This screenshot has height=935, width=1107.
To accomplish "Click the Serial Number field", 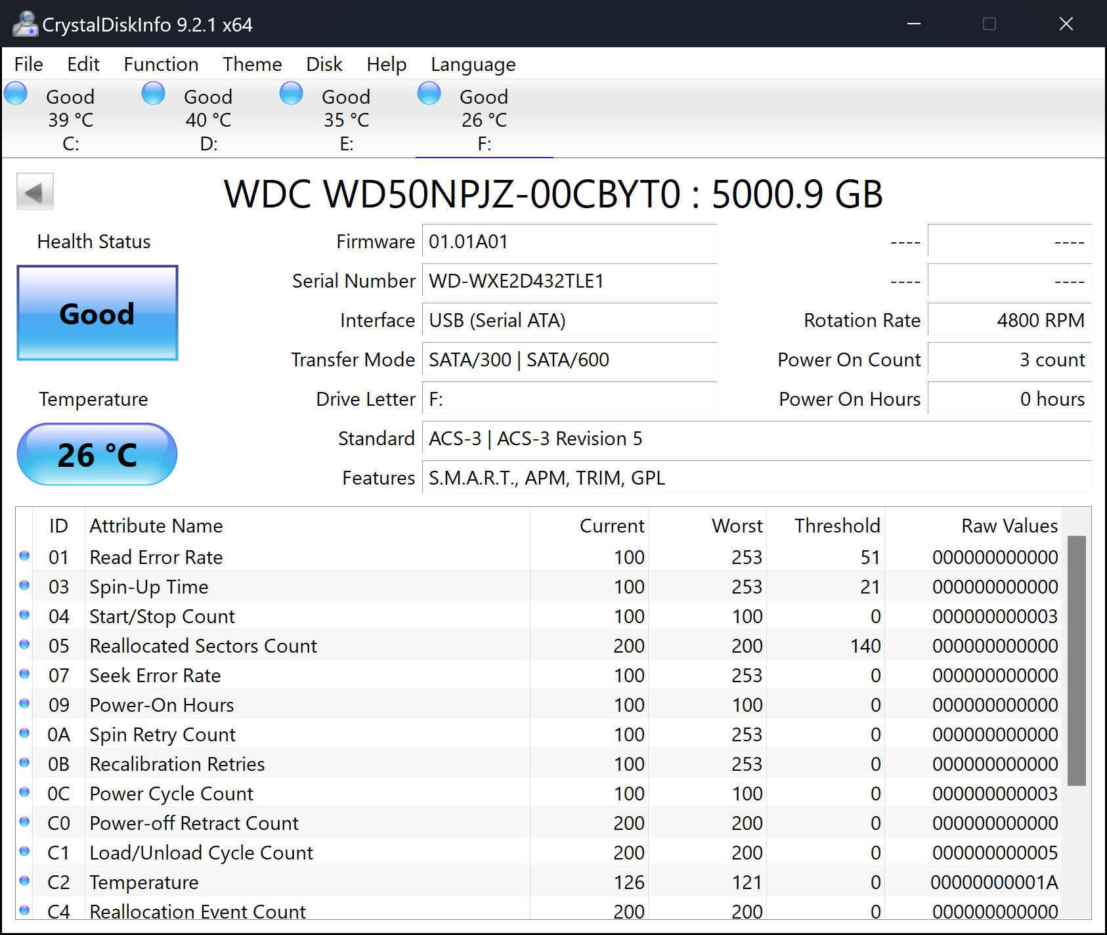I will coord(569,281).
